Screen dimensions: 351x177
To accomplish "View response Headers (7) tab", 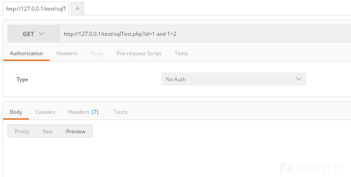I will (x=83, y=112).
